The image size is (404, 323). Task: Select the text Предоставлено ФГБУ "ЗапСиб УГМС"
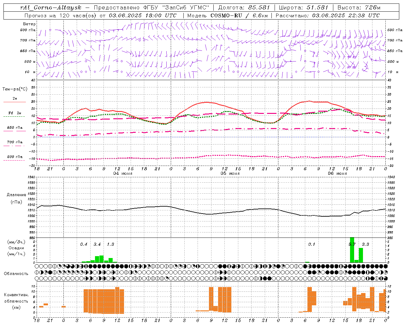152,8
